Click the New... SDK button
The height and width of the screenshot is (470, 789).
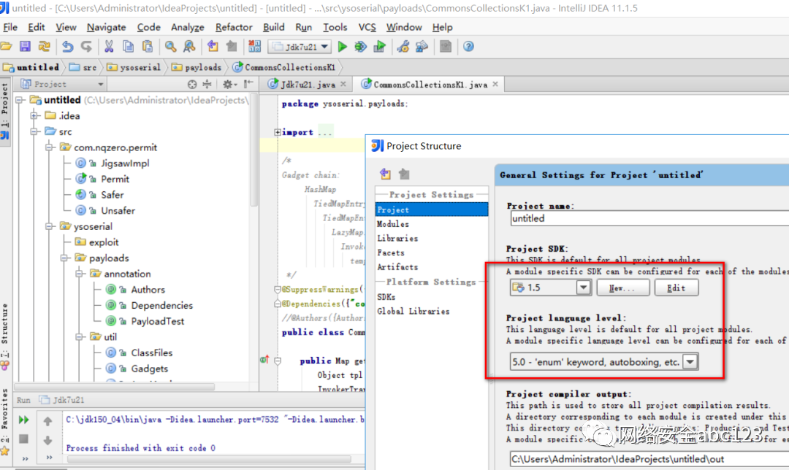click(x=622, y=288)
